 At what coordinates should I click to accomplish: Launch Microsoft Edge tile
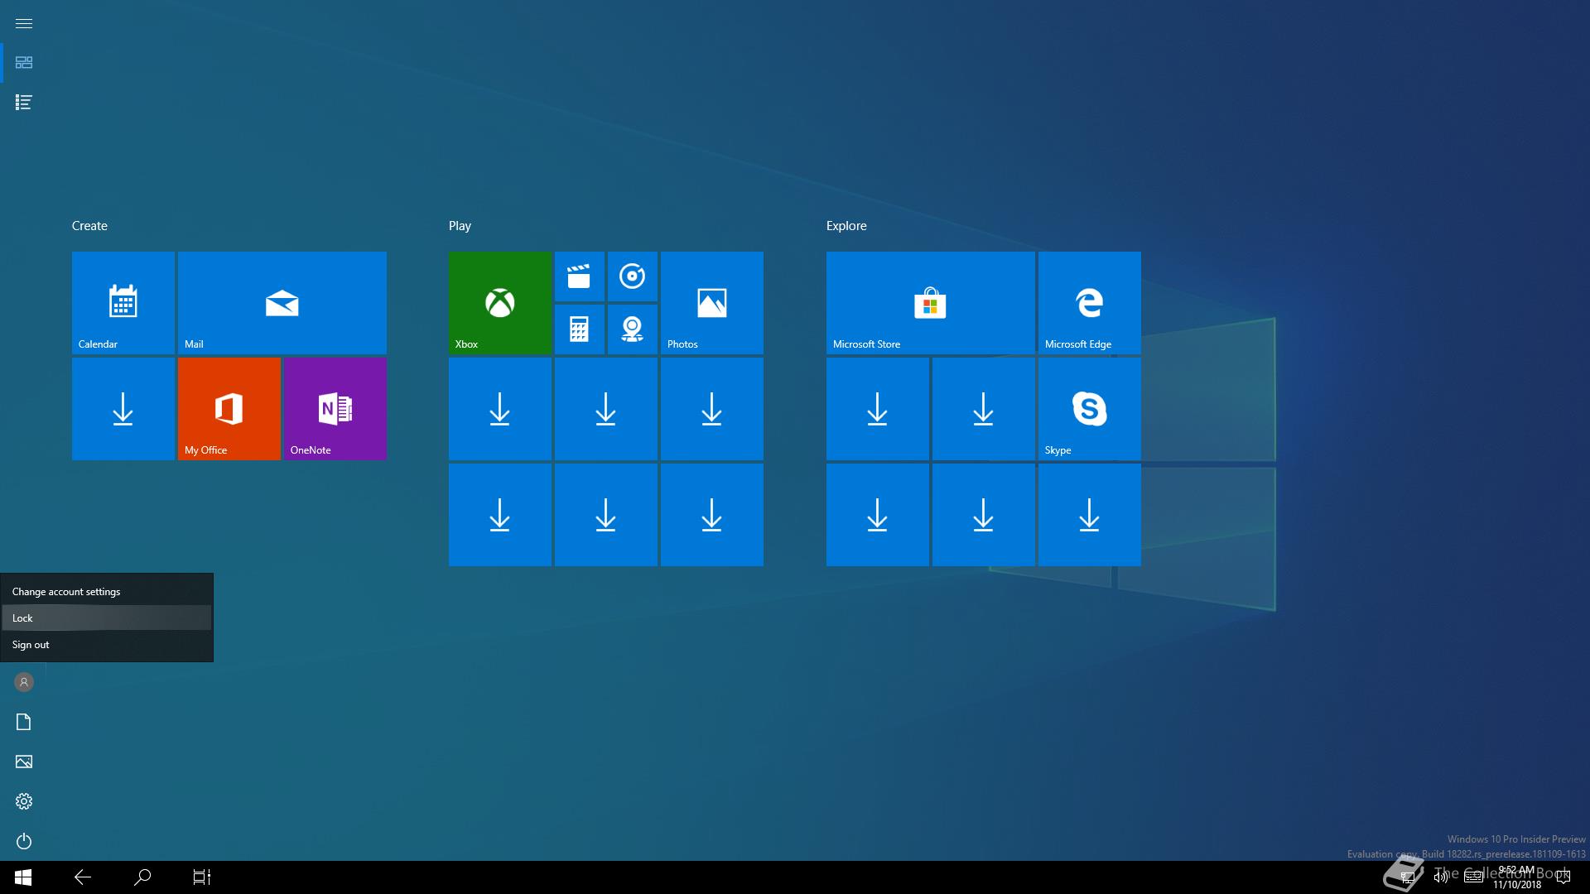coord(1090,303)
